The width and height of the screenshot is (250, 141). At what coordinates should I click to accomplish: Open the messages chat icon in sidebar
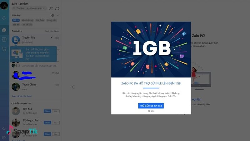coord(4,30)
